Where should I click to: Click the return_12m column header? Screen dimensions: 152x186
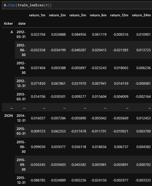click(119, 15)
